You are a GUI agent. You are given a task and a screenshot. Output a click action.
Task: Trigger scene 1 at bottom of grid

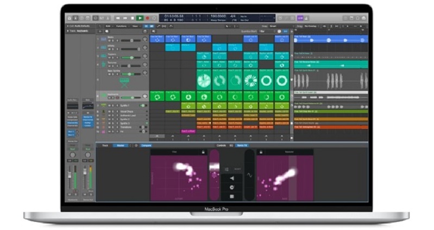click(157, 136)
